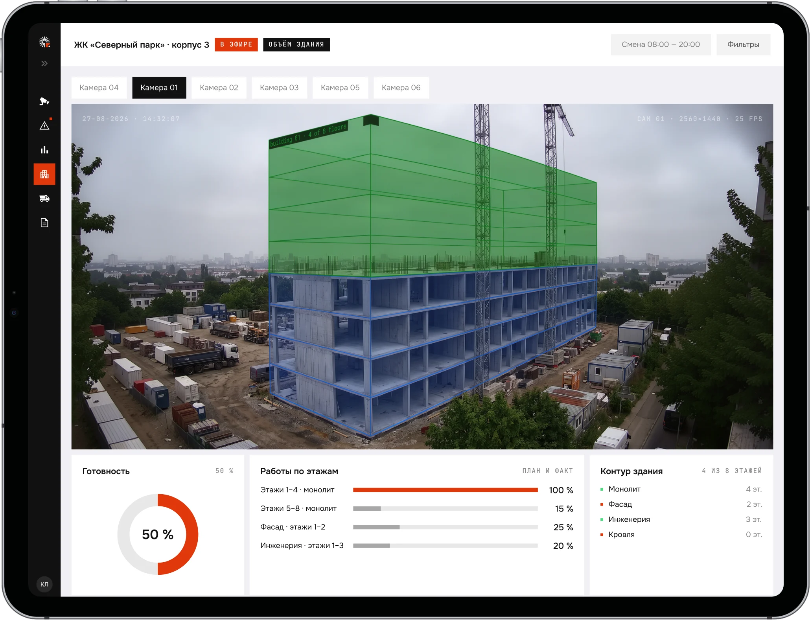810x620 pixels.
Task: Click the red swatch beside Кровля
Action: pos(602,535)
